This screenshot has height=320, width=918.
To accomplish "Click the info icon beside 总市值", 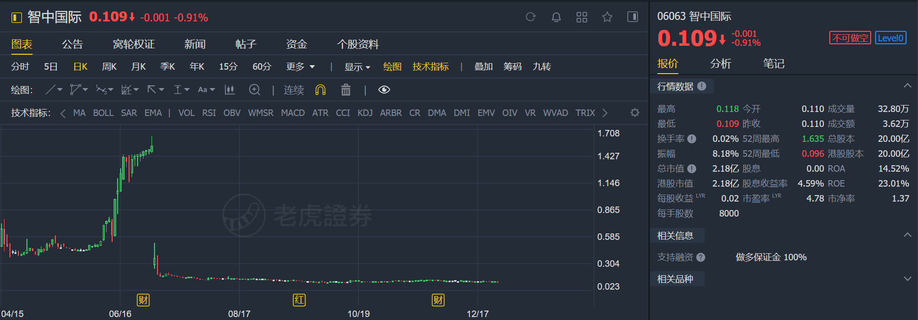I will (692, 169).
